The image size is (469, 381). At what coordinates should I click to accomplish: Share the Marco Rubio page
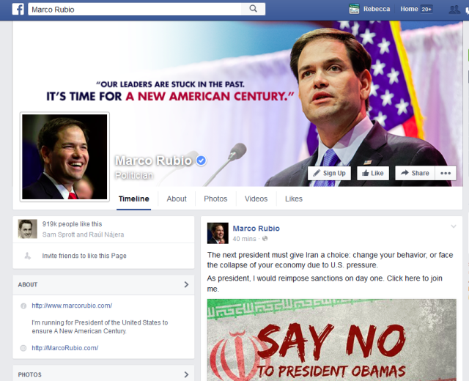(415, 173)
